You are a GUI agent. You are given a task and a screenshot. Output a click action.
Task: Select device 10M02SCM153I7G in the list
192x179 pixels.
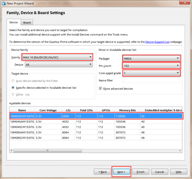pos(96,116)
